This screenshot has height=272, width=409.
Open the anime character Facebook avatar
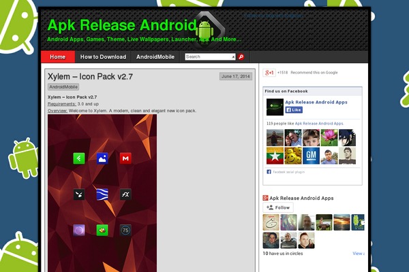pyautogui.click(x=347, y=137)
